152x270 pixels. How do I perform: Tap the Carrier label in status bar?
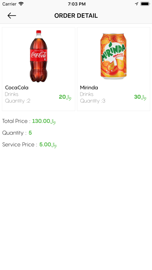pos(9,4)
